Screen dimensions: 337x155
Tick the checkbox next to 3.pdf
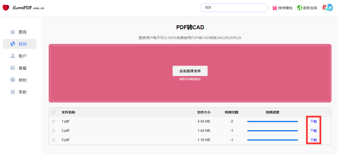pyautogui.click(x=53, y=140)
